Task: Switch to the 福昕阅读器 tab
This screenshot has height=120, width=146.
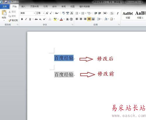Action: (x=84, y=6)
